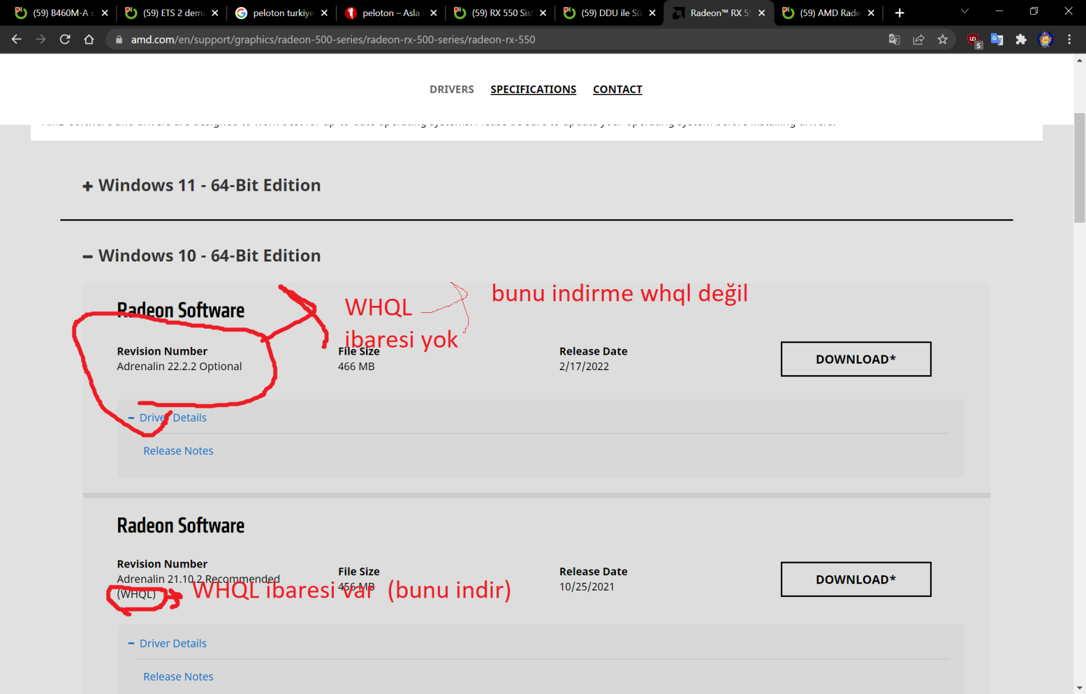
Task: Click the scrollbar up arrow
Action: [1080, 60]
